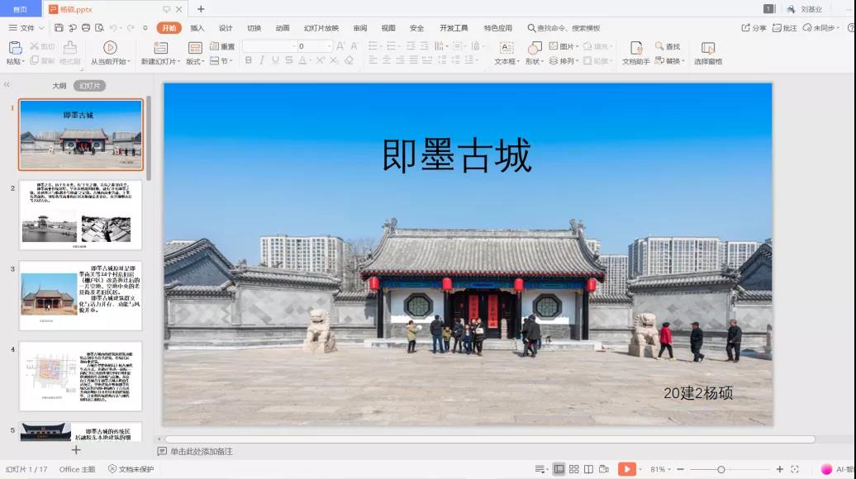Click the Find (查找) button
This screenshot has width=856, height=479.
[x=668, y=47]
